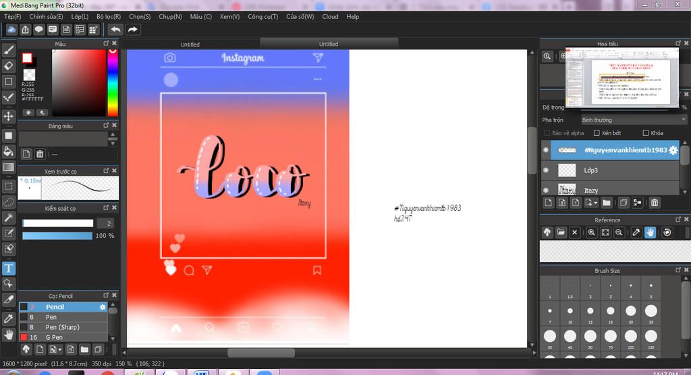Toggle the Xén bớt clipping checkbox
691x375 pixels.
597,133
